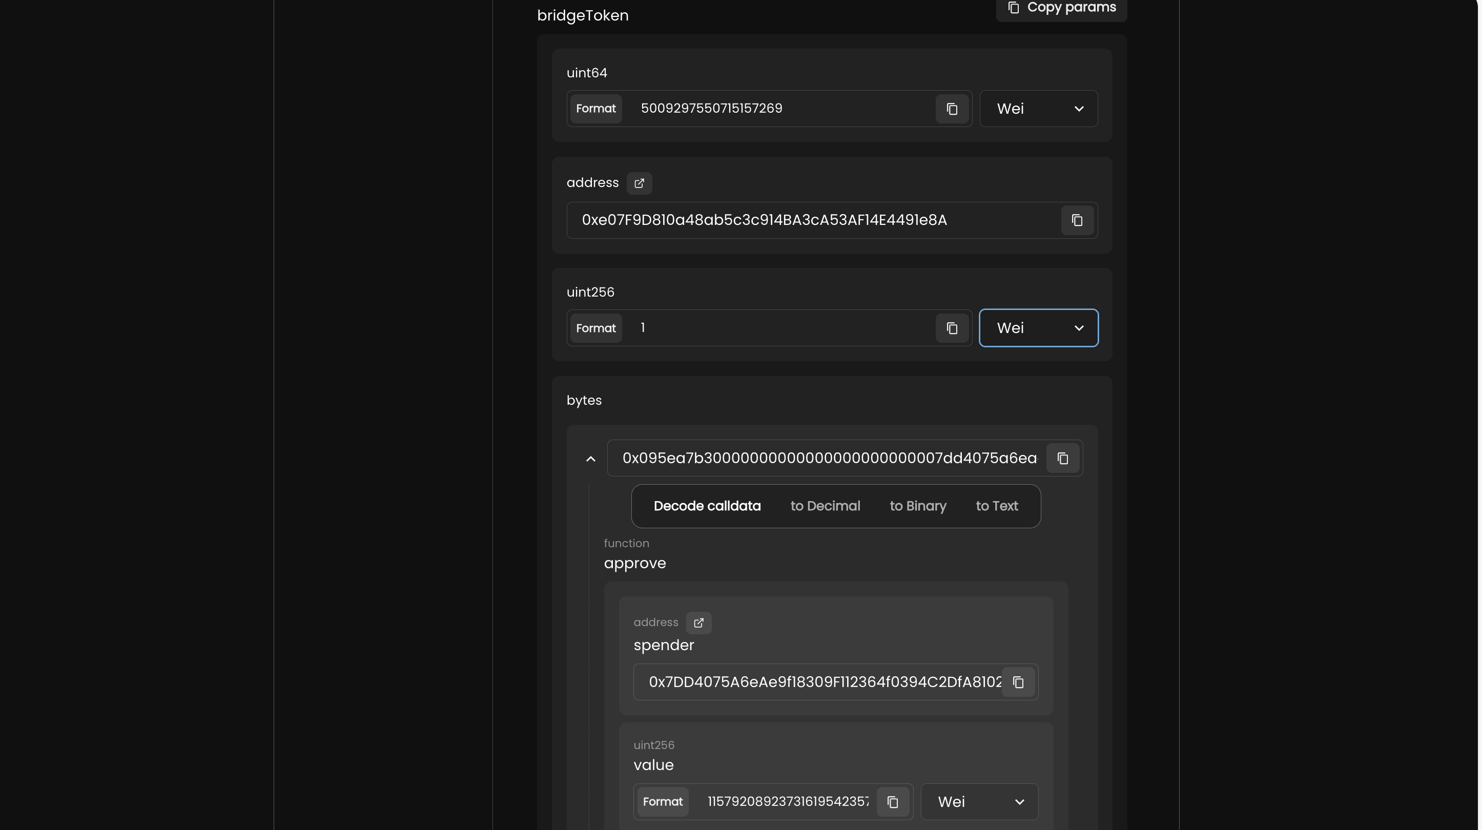Copy the uint256 value of 1

952,328
